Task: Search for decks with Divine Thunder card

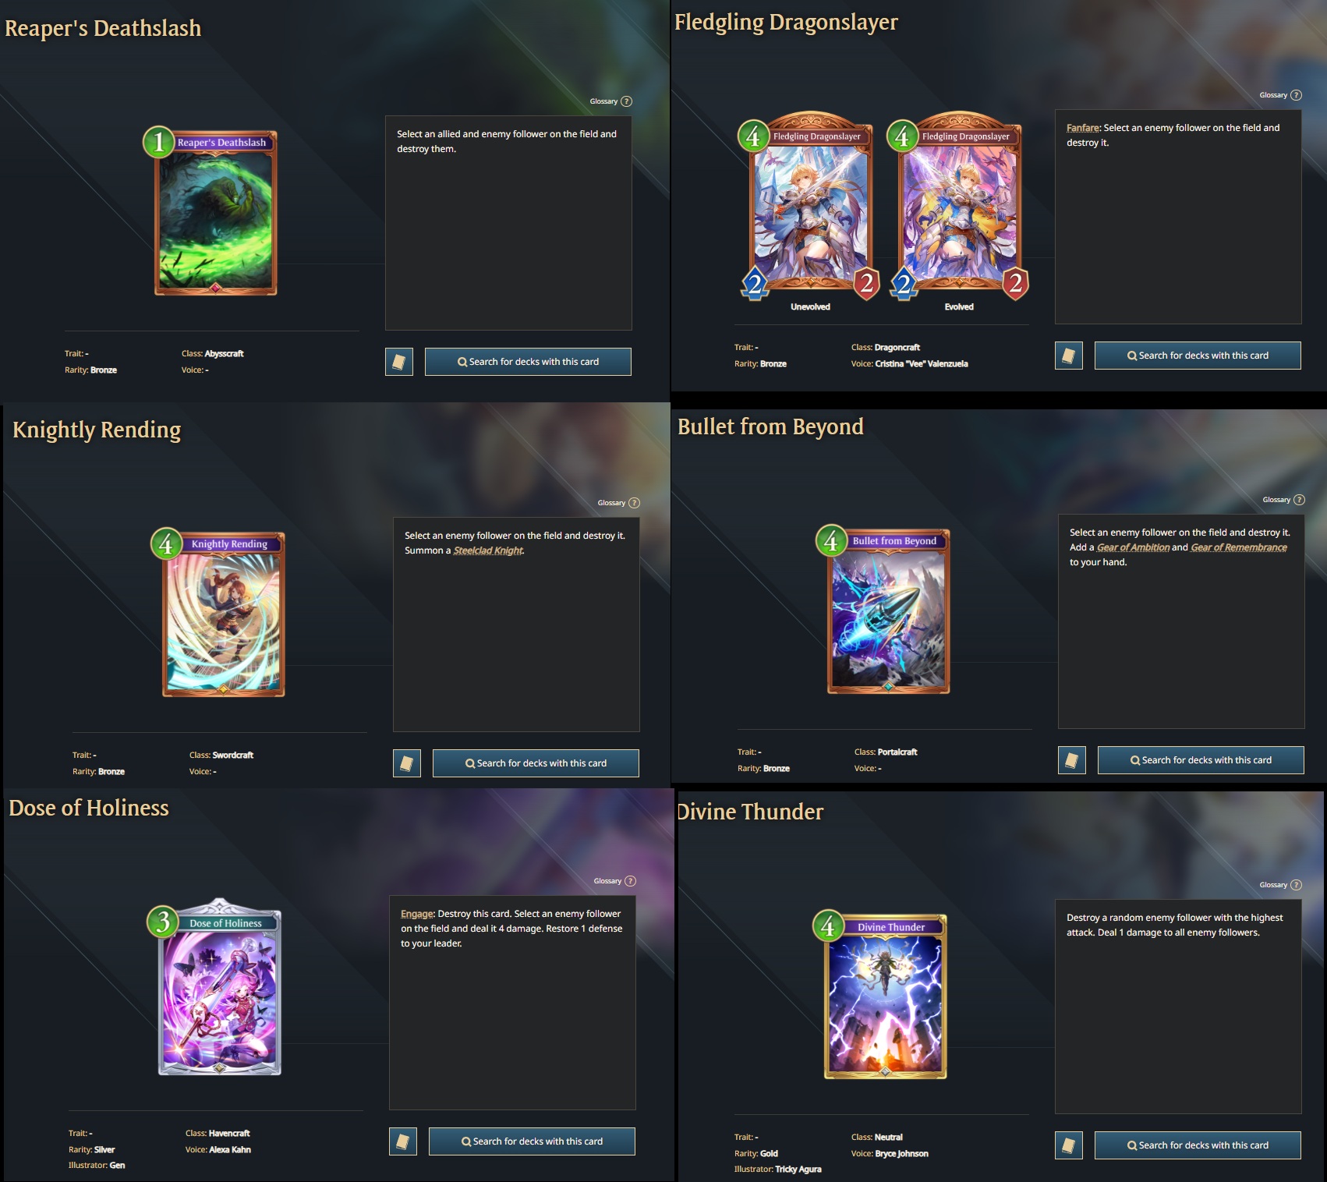Action: (x=1198, y=1145)
